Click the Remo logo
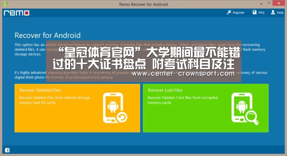The image size is (287, 156). pyautogui.click(x=17, y=13)
